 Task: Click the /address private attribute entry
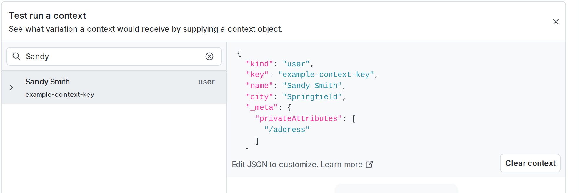click(x=287, y=129)
